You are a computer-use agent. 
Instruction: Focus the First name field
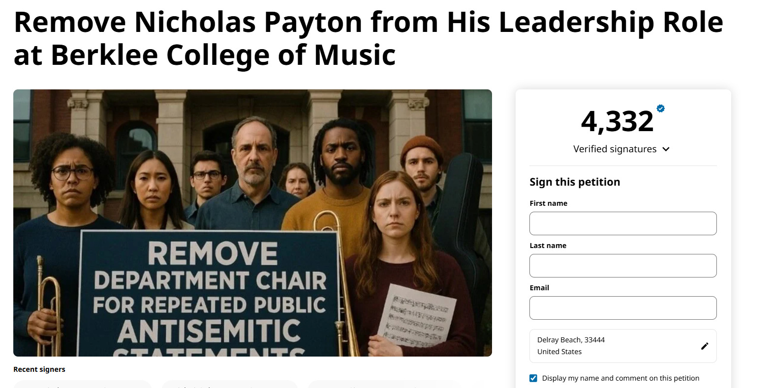click(623, 223)
